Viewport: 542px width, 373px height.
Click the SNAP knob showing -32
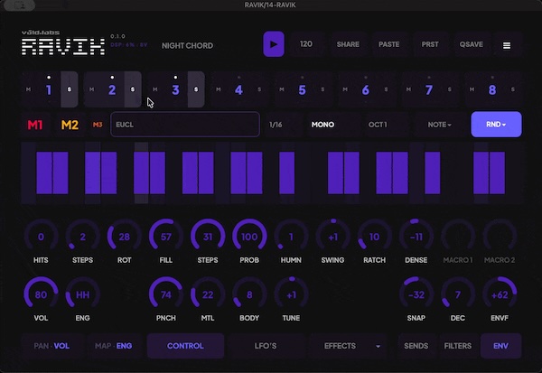pos(416,294)
